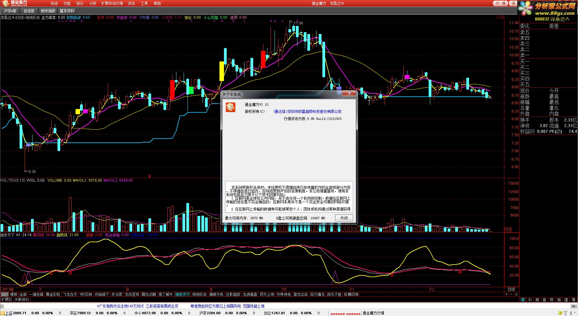The width and height of the screenshot is (578, 316).
Task: Select the 龙凤呈祥 indicator tab
Action: tap(132, 294)
